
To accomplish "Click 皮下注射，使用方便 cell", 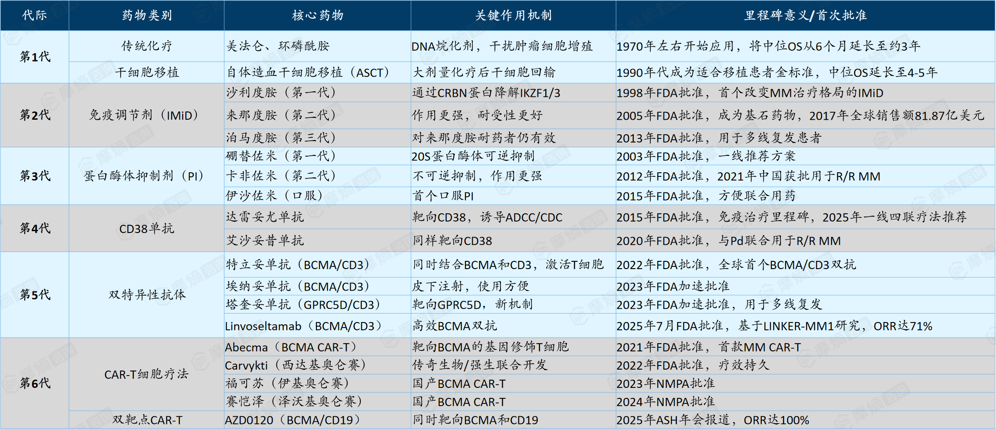I will click(513, 286).
